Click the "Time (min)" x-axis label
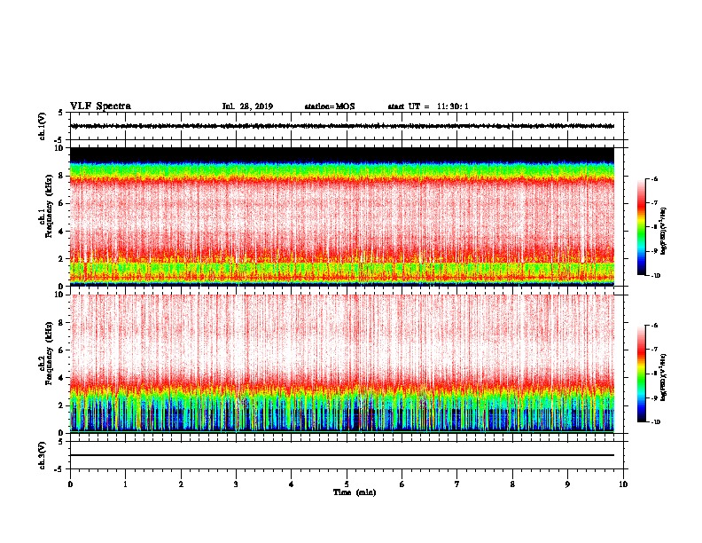 [x=355, y=492]
